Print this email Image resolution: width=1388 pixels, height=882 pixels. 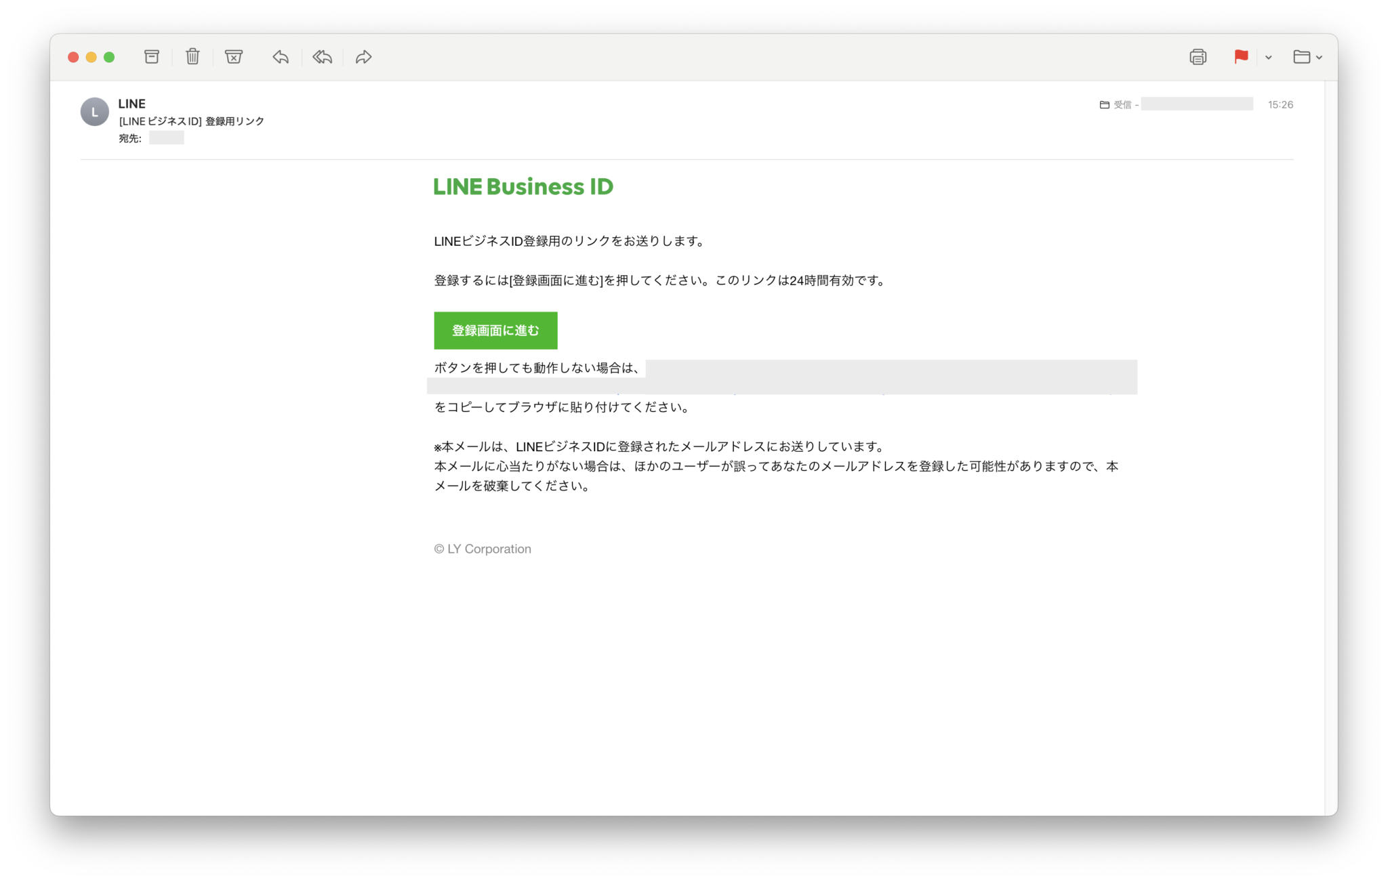(x=1198, y=57)
